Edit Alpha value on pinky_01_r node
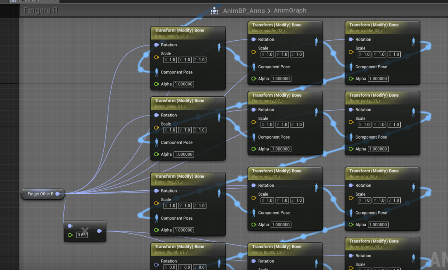 click(x=184, y=154)
